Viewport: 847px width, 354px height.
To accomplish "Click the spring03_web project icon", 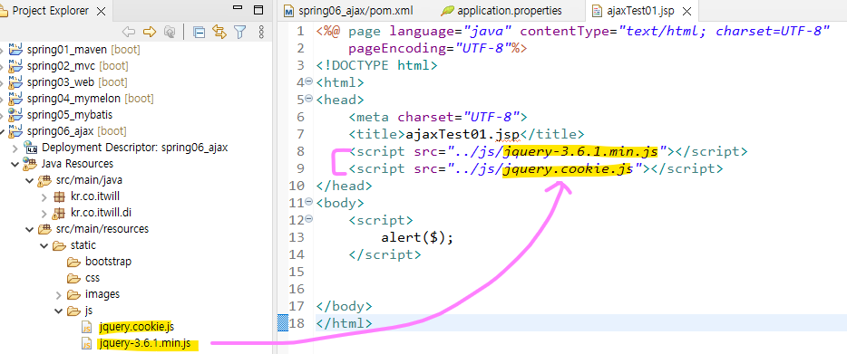I will pyautogui.click(x=15, y=82).
